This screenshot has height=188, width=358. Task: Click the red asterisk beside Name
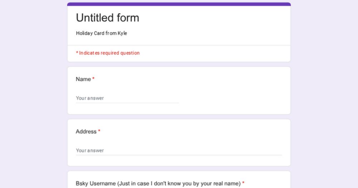93,79
